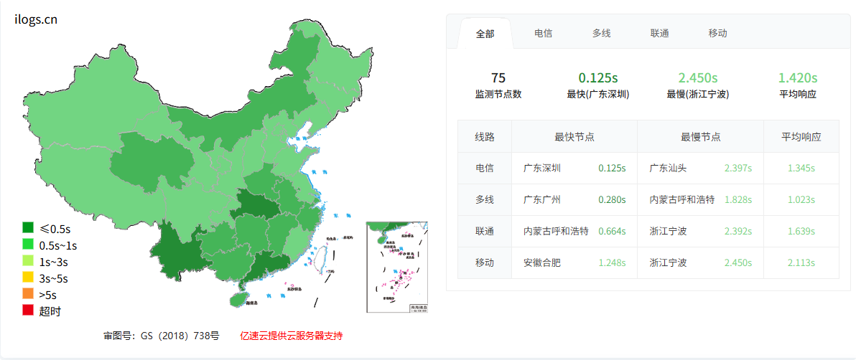This screenshot has height=360, width=856.
Task: Click 浙江宁波 in the 移动 row
Action: [668, 263]
